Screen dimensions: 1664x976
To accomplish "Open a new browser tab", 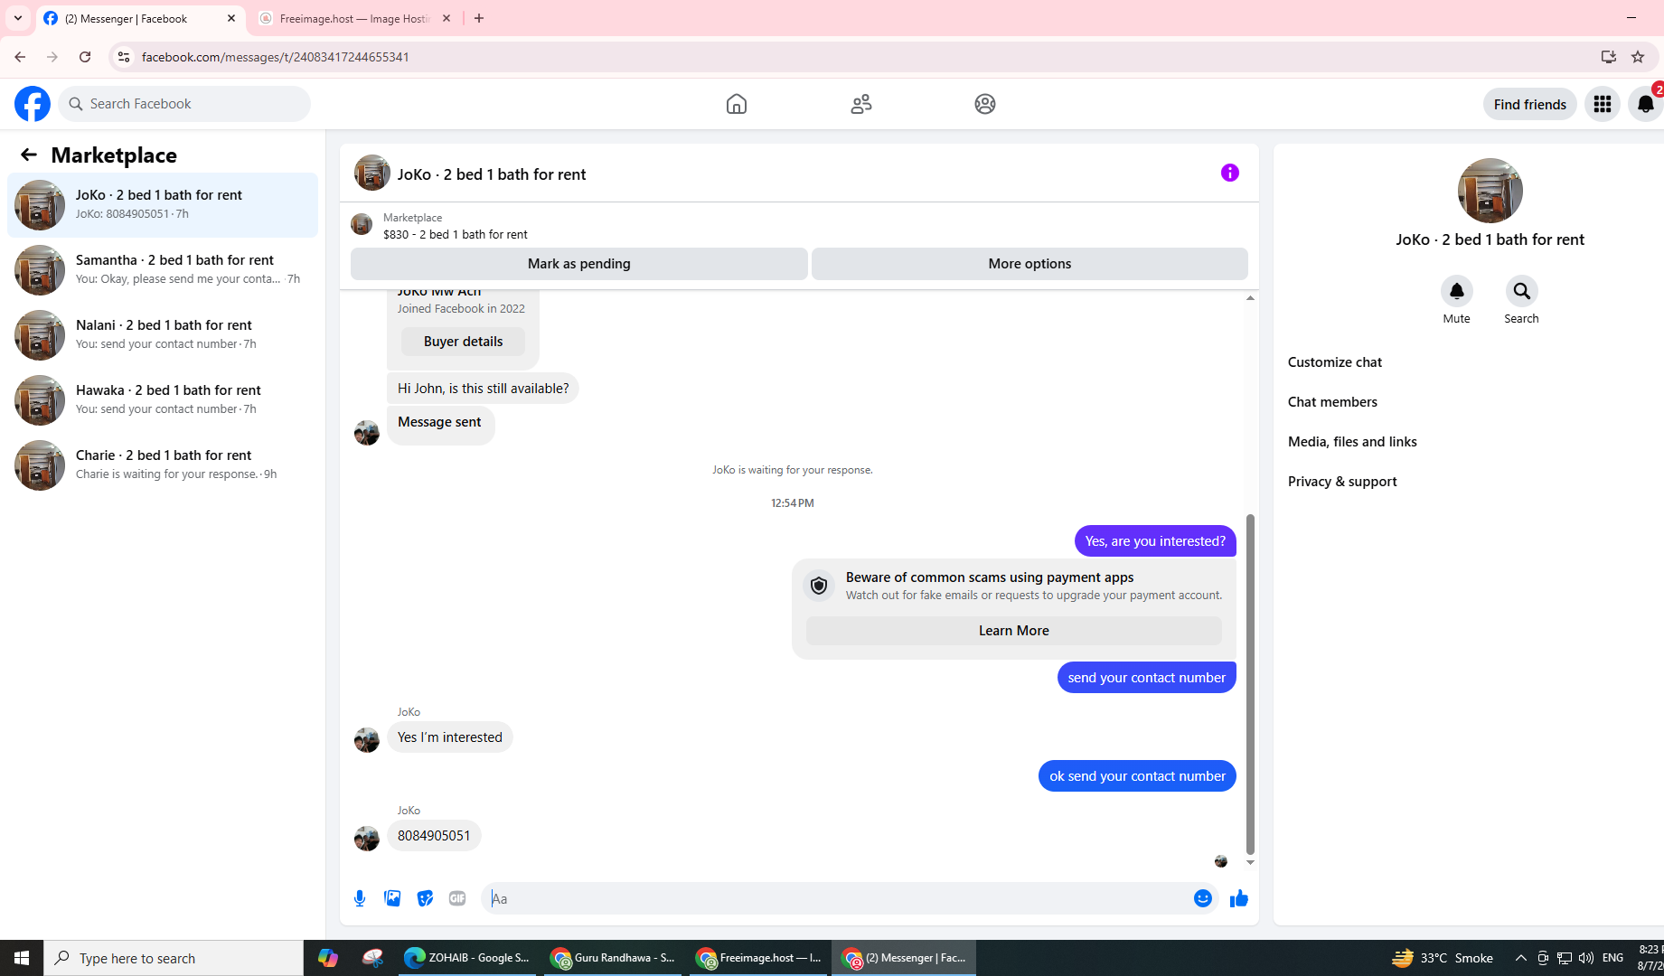I will click(x=479, y=18).
